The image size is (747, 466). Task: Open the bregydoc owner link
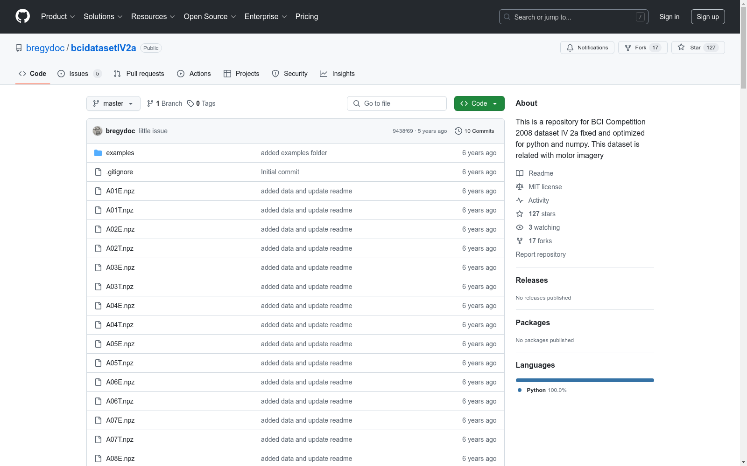(x=45, y=48)
